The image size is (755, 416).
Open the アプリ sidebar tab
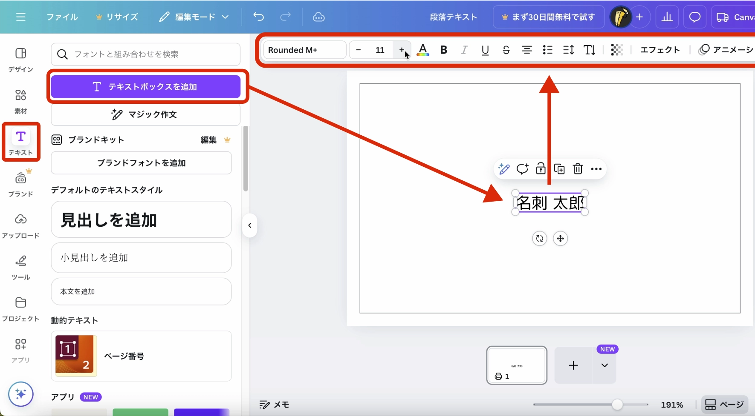pyautogui.click(x=20, y=350)
